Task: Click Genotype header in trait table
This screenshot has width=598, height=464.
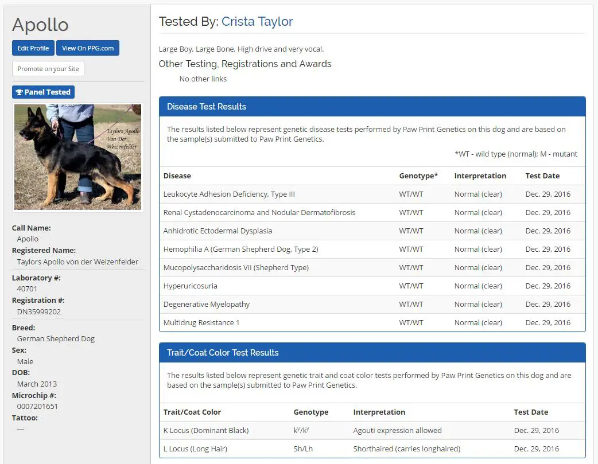Action: [x=311, y=412]
